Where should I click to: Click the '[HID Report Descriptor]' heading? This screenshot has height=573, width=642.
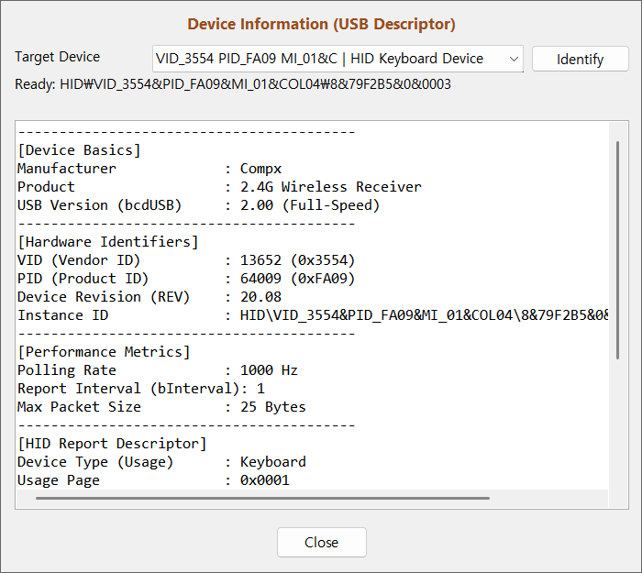(112, 444)
